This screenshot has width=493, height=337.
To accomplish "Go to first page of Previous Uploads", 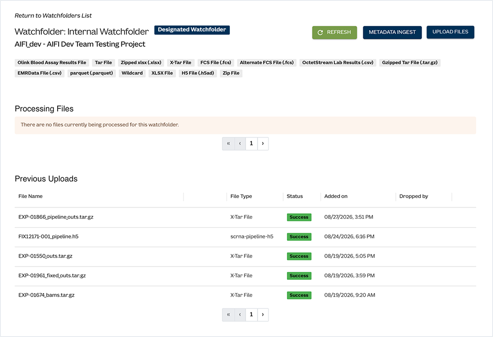I will point(228,315).
